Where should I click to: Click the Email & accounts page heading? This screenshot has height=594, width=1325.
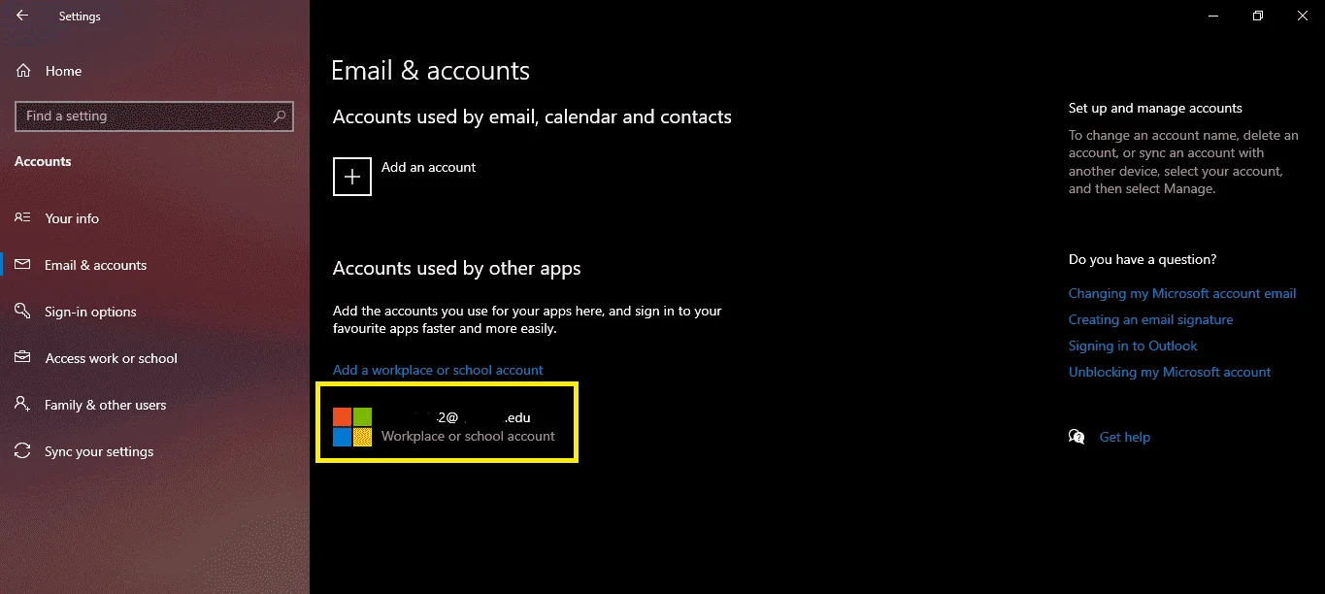click(431, 71)
